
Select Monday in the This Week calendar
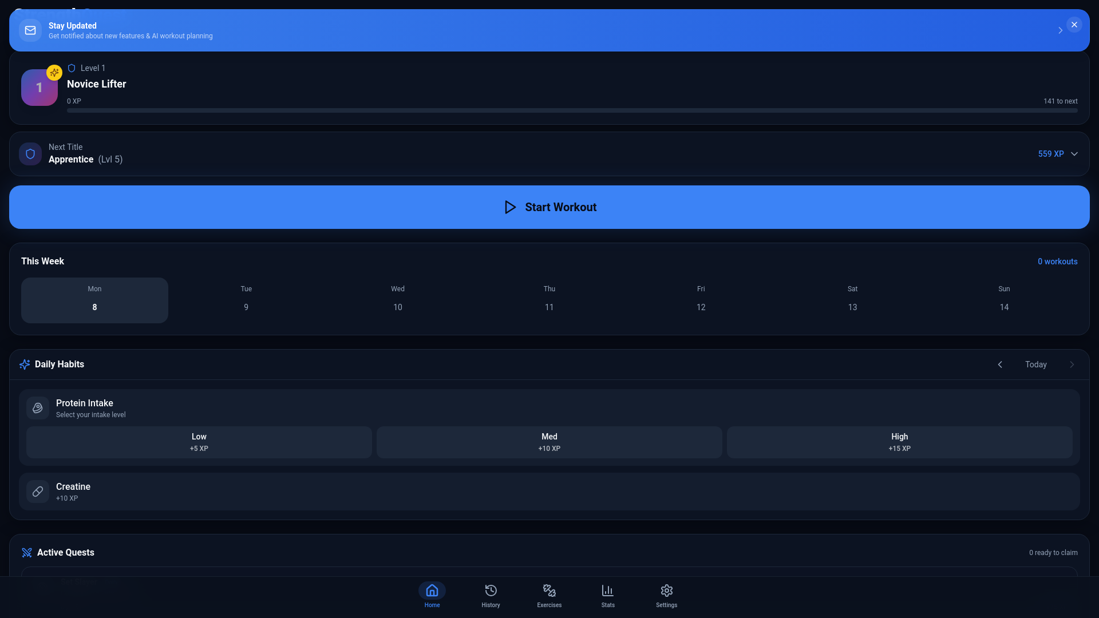coord(94,300)
